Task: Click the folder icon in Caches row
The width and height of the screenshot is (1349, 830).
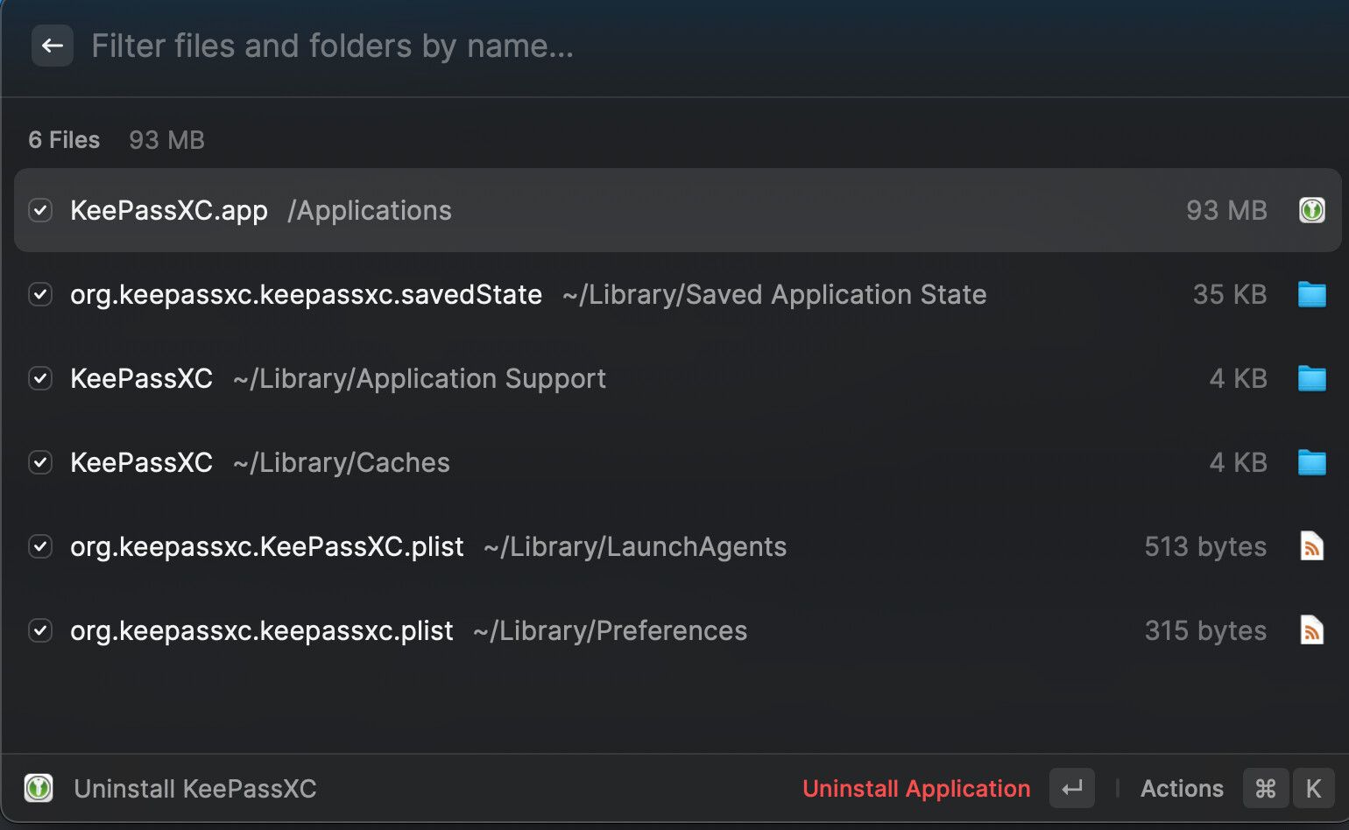Action: 1311,462
